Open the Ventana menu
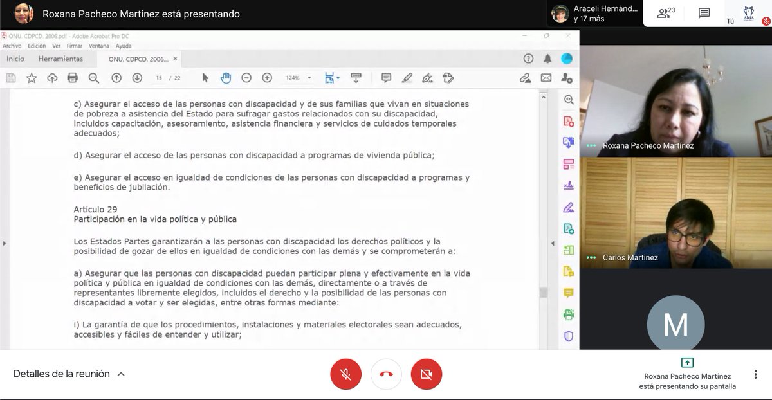The height and width of the screenshot is (400, 772). [x=99, y=46]
